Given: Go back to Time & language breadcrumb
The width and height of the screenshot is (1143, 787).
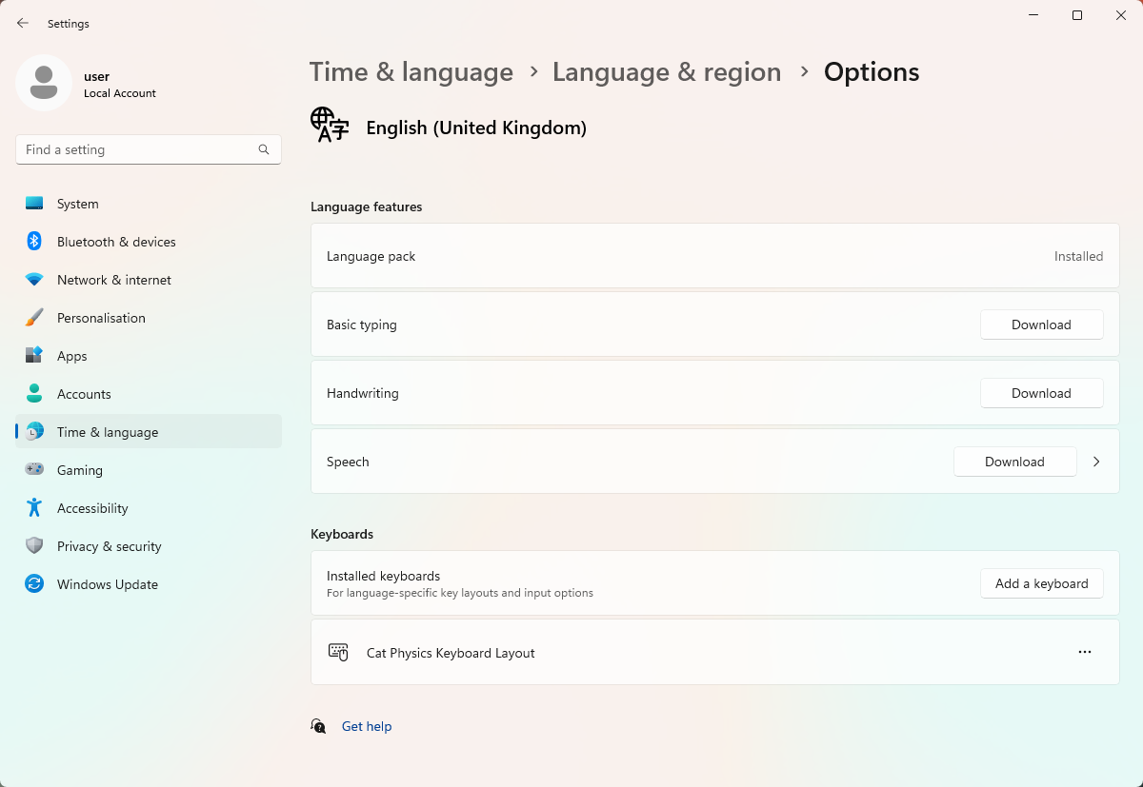Looking at the screenshot, I should 411,72.
